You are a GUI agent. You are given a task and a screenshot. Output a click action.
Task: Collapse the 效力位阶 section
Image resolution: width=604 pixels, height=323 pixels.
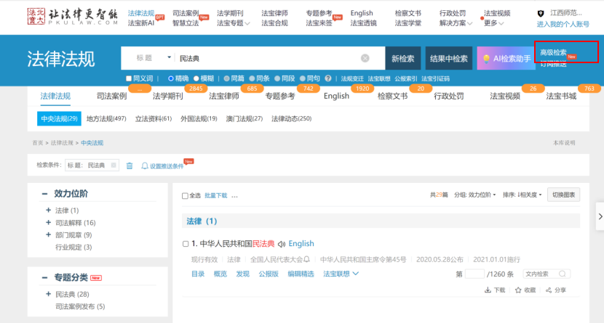44,194
